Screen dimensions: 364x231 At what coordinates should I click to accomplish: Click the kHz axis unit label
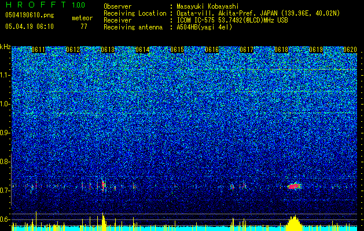point(5,47)
